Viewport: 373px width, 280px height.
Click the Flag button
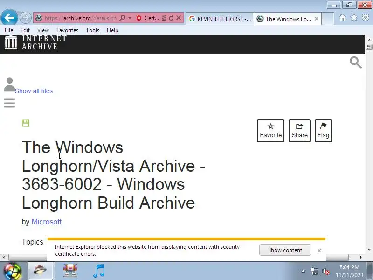(323, 131)
